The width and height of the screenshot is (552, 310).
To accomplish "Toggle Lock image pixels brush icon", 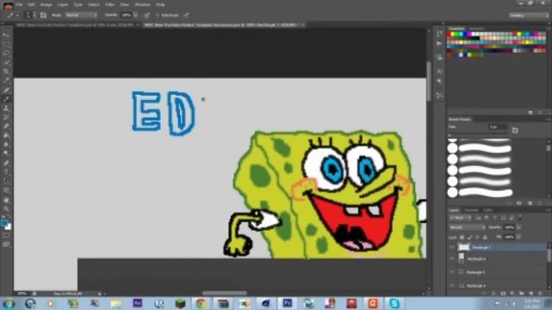I will pyautogui.click(x=469, y=238).
